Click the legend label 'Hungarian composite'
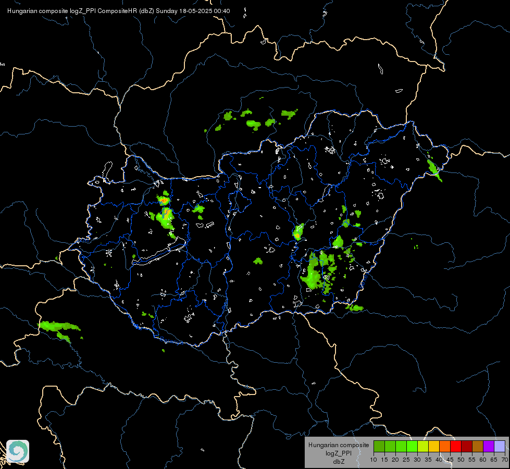510x469 pixels. [x=339, y=445]
